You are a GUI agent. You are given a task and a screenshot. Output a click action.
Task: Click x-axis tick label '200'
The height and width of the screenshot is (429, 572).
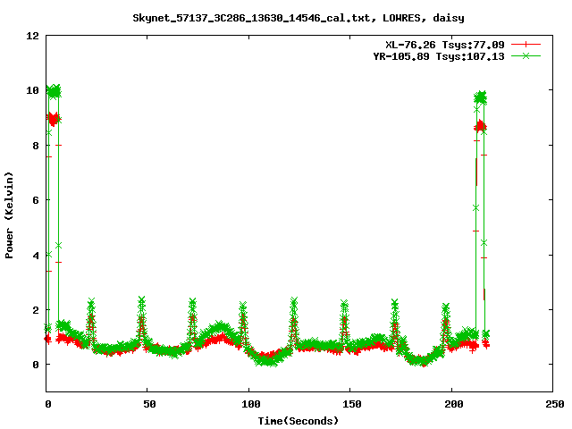point(454,404)
